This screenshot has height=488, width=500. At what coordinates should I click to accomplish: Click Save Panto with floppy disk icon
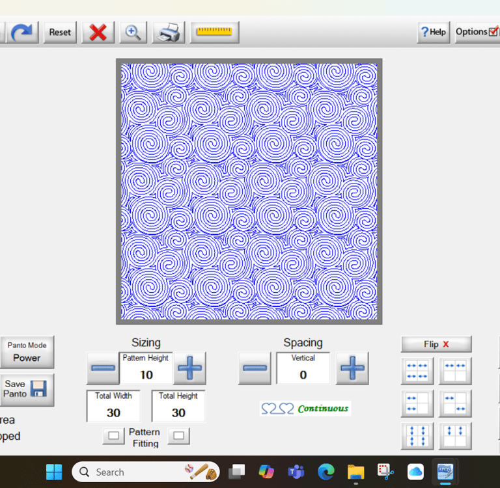tap(27, 390)
